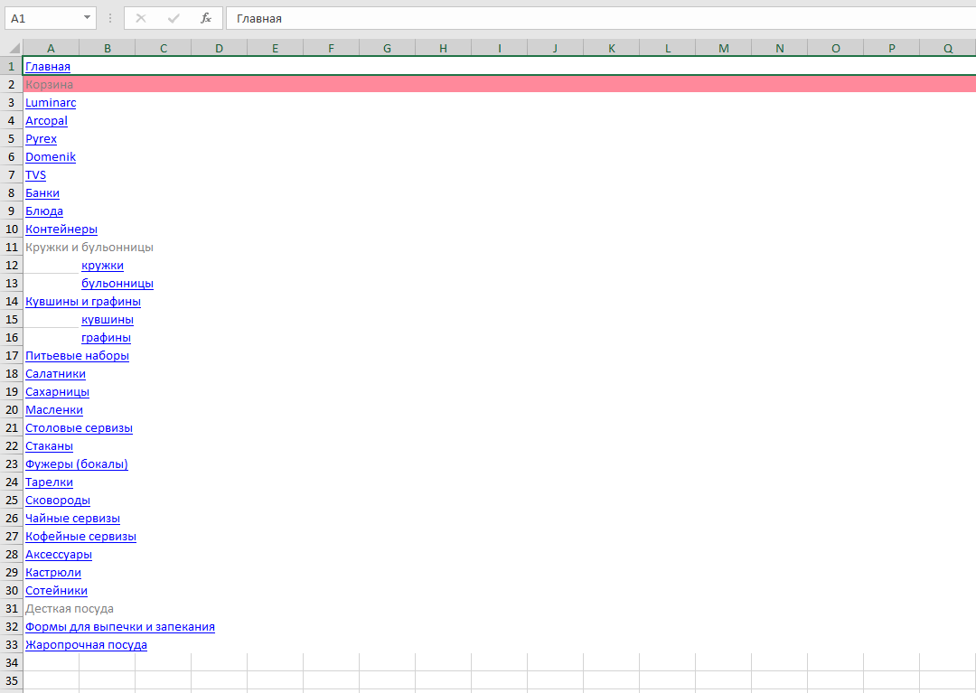Select the Десткая посуда cell

pos(69,608)
